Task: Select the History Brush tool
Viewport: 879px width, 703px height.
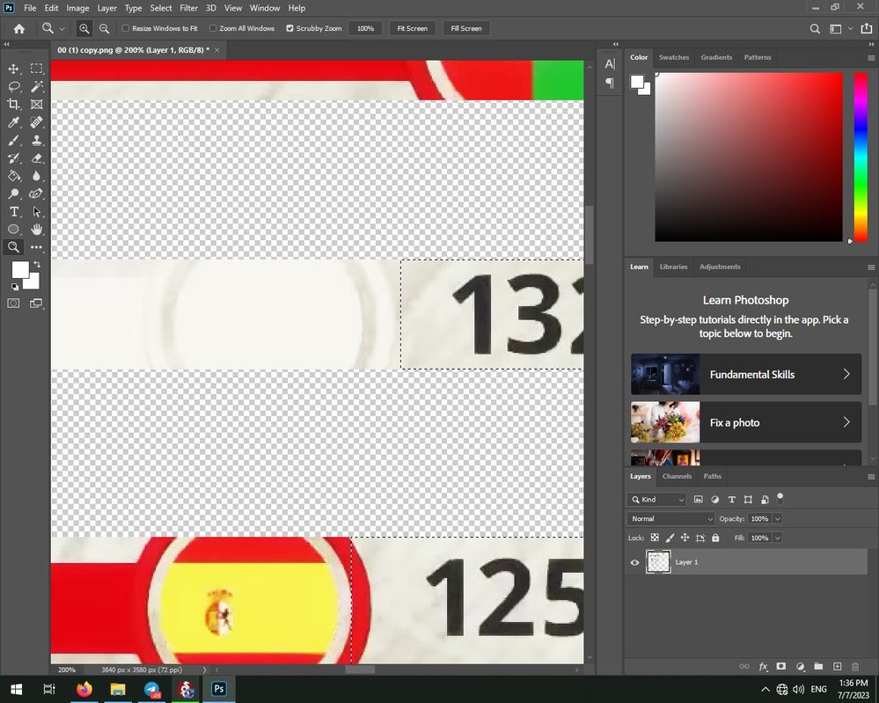Action: pyautogui.click(x=13, y=158)
